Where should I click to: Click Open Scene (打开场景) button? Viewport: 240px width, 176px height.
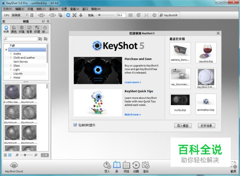tap(206, 126)
